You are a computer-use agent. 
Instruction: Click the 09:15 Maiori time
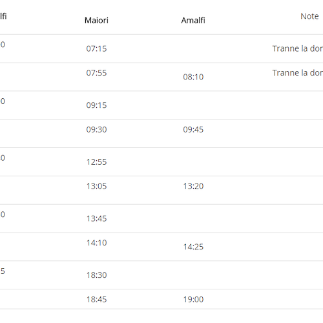(96, 105)
